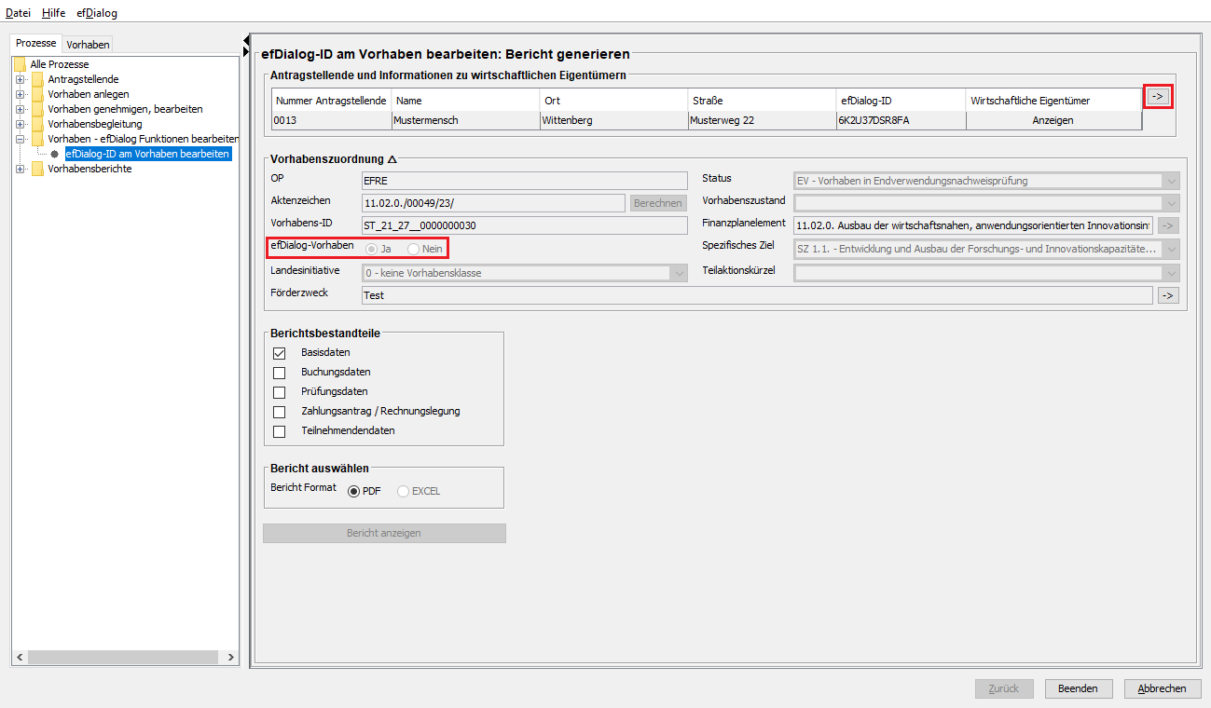Click the Zurück button
The image size is (1211, 708).
pyautogui.click(x=1004, y=688)
